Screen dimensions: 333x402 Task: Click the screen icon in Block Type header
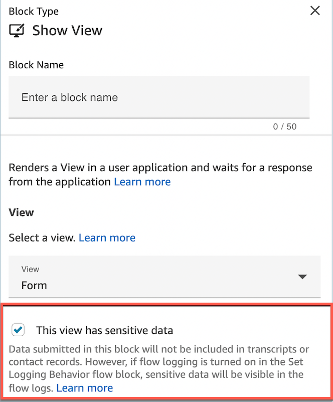[16, 31]
